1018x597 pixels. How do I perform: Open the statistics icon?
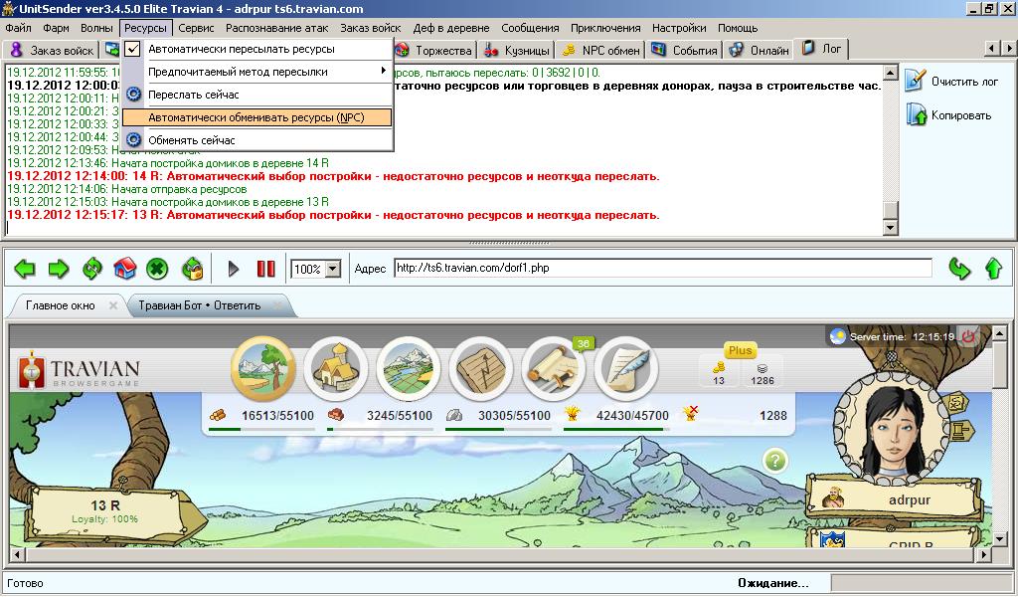coord(481,368)
